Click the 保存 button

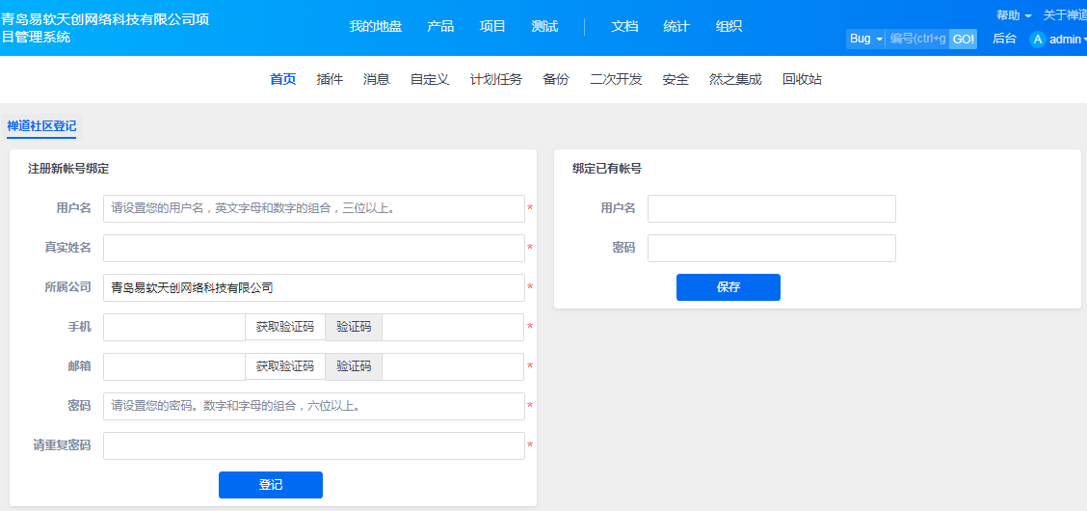point(729,287)
